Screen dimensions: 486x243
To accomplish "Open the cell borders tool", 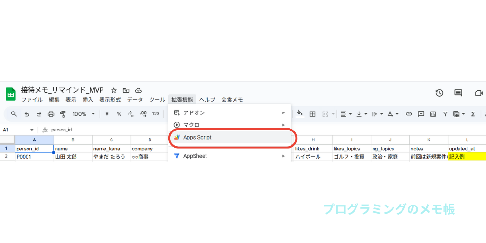I will click(312, 114).
